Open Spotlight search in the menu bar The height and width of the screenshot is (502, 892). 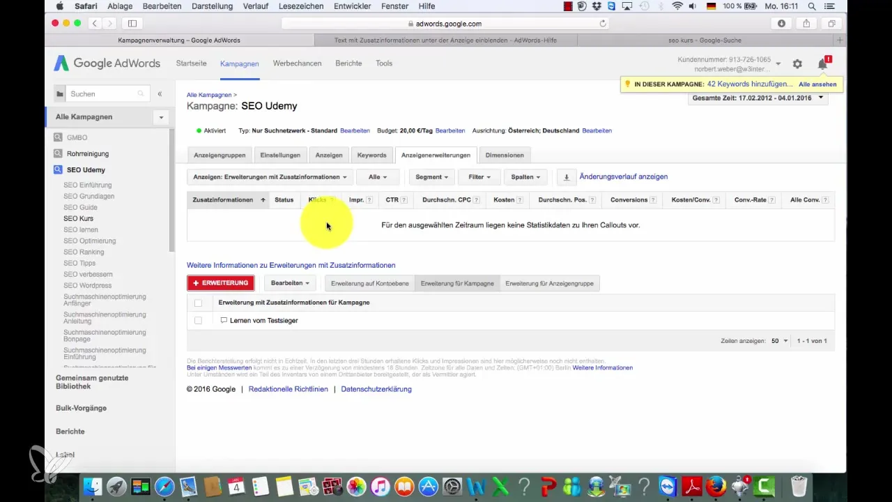pos(812,6)
